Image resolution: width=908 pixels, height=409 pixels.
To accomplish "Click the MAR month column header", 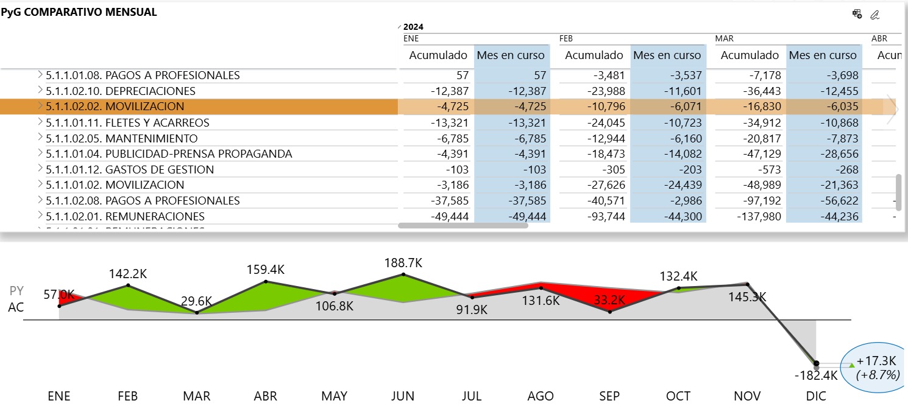I will pyautogui.click(x=724, y=38).
